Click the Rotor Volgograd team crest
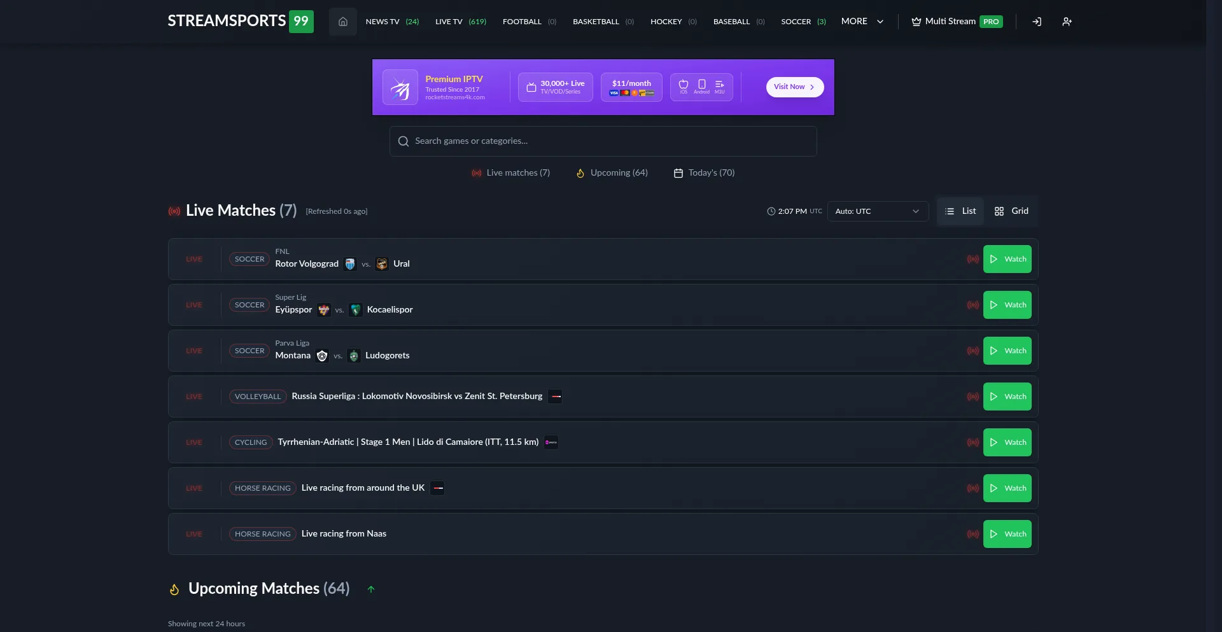Image resolution: width=1222 pixels, height=632 pixels. tap(350, 264)
